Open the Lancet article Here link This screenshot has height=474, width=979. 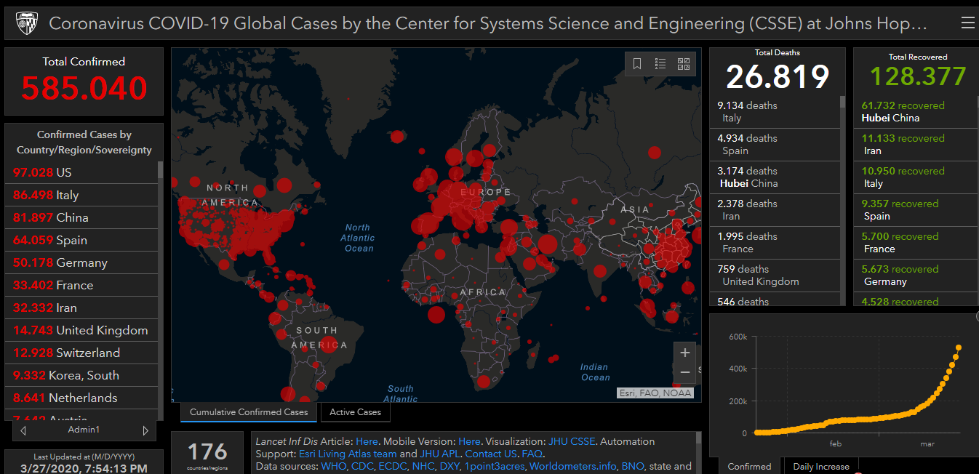click(367, 441)
